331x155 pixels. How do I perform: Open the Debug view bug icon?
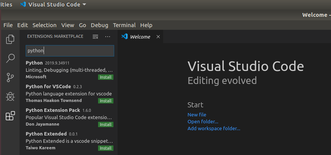10,97
